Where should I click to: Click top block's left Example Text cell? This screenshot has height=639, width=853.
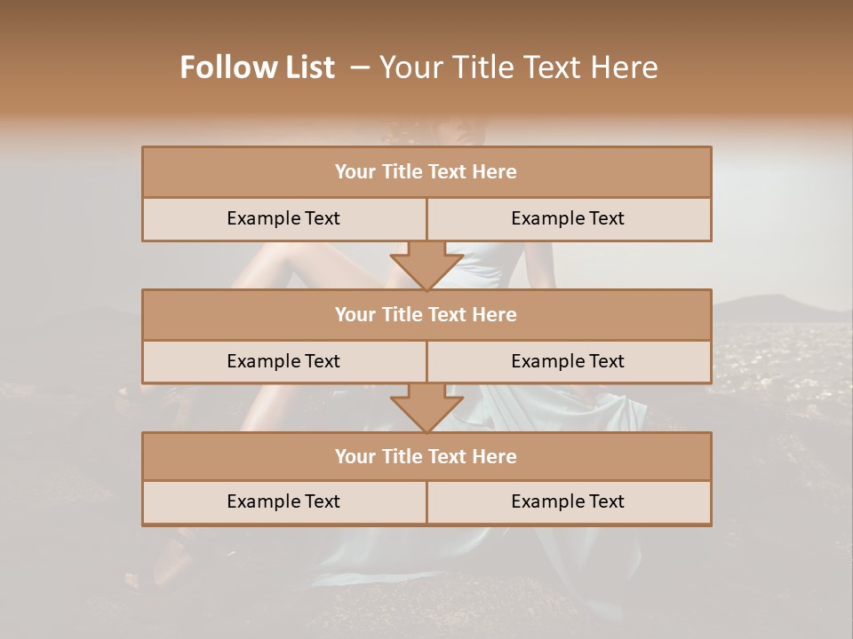pyautogui.click(x=283, y=218)
